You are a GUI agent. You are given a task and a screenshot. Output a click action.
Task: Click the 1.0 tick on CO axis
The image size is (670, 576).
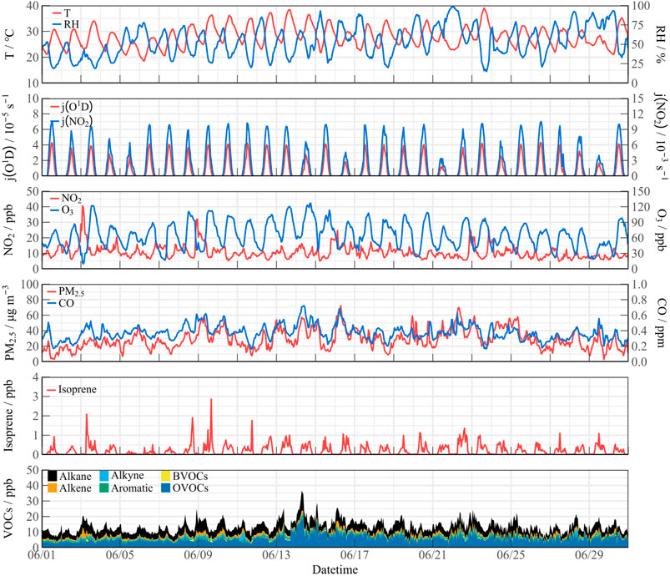point(639,285)
